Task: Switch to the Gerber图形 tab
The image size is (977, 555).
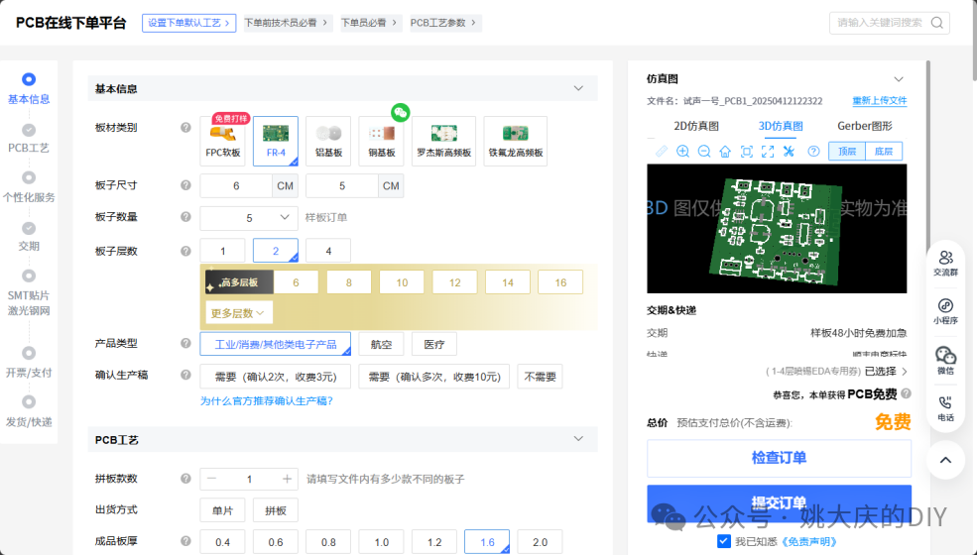Action: point(864,126)
